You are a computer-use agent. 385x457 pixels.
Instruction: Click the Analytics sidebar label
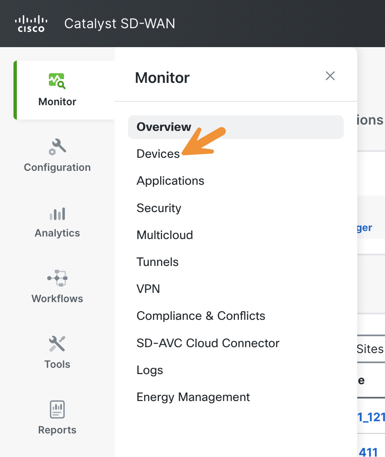pos(57,233)
